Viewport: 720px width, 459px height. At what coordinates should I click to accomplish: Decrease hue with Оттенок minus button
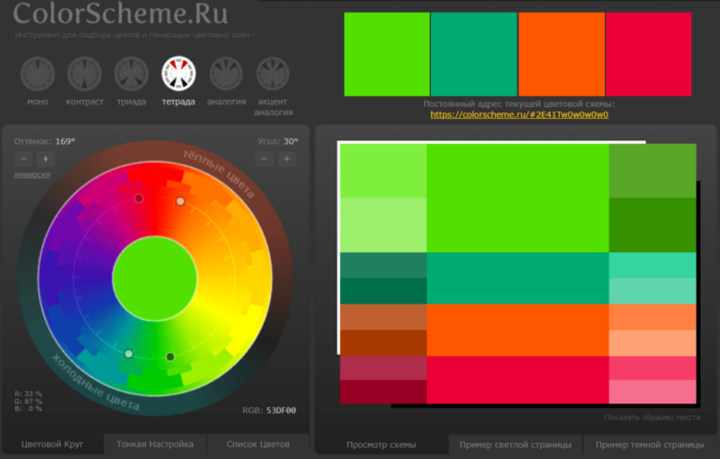coord(23,159)
